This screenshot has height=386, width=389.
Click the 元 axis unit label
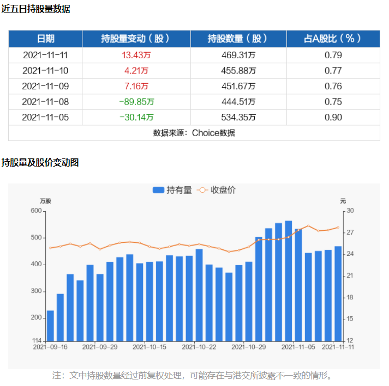click(x=343, y=201)
